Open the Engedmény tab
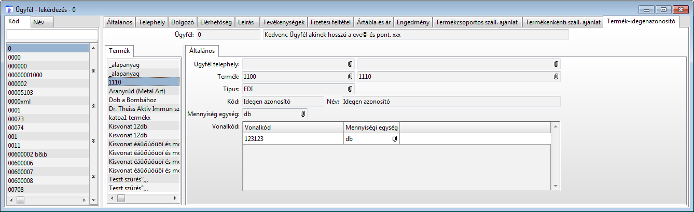This screenshot has width=694, height=212. (x=413, y=22)
